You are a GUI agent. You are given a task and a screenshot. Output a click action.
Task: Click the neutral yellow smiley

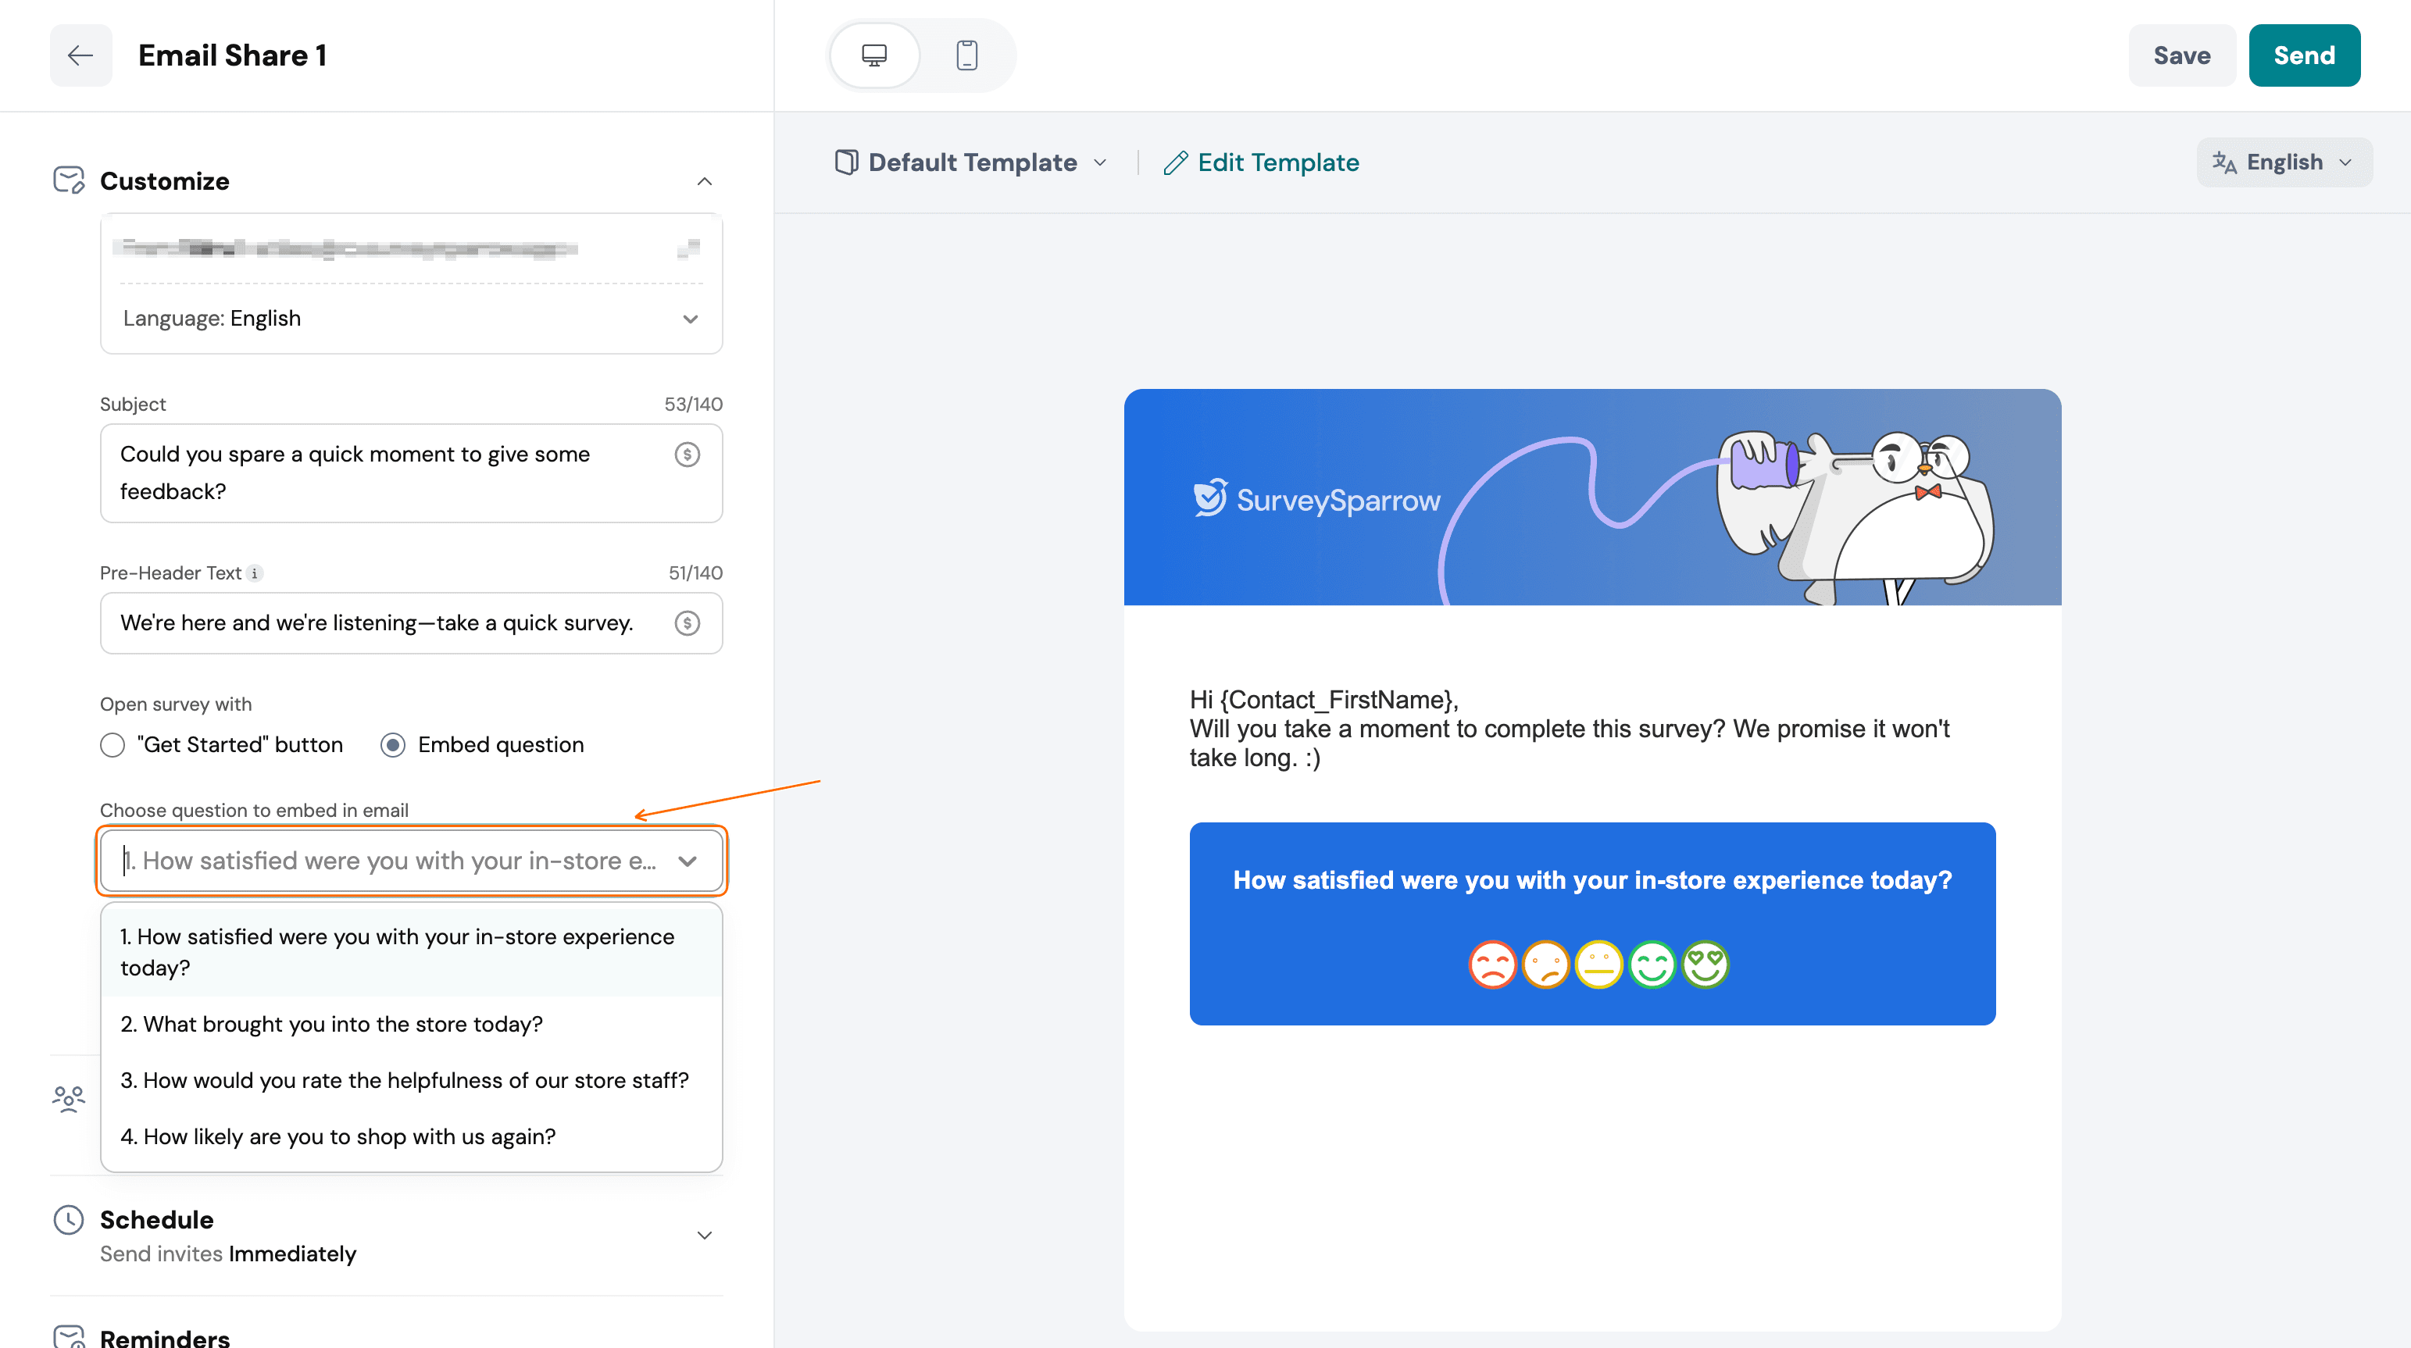pyautogui.click(x=1598, y=965)
